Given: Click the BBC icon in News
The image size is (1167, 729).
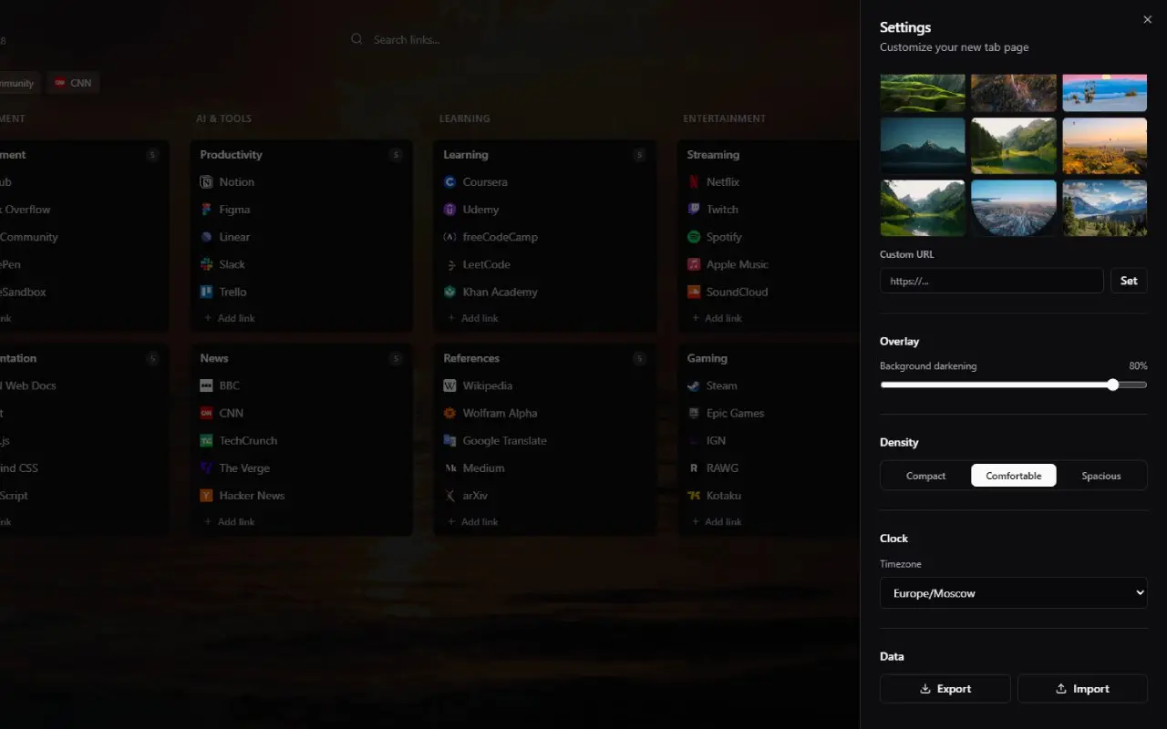Looking at the screenshot, I should click(x=206, y=385).
